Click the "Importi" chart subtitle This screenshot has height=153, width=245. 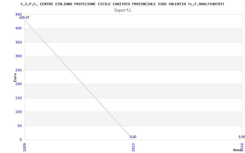[123, 10]
